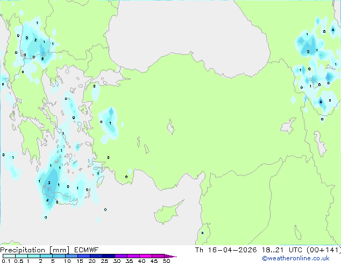
Task: Pick the 0.1–0.5 mm legend swatch
Action: point(9,256)
